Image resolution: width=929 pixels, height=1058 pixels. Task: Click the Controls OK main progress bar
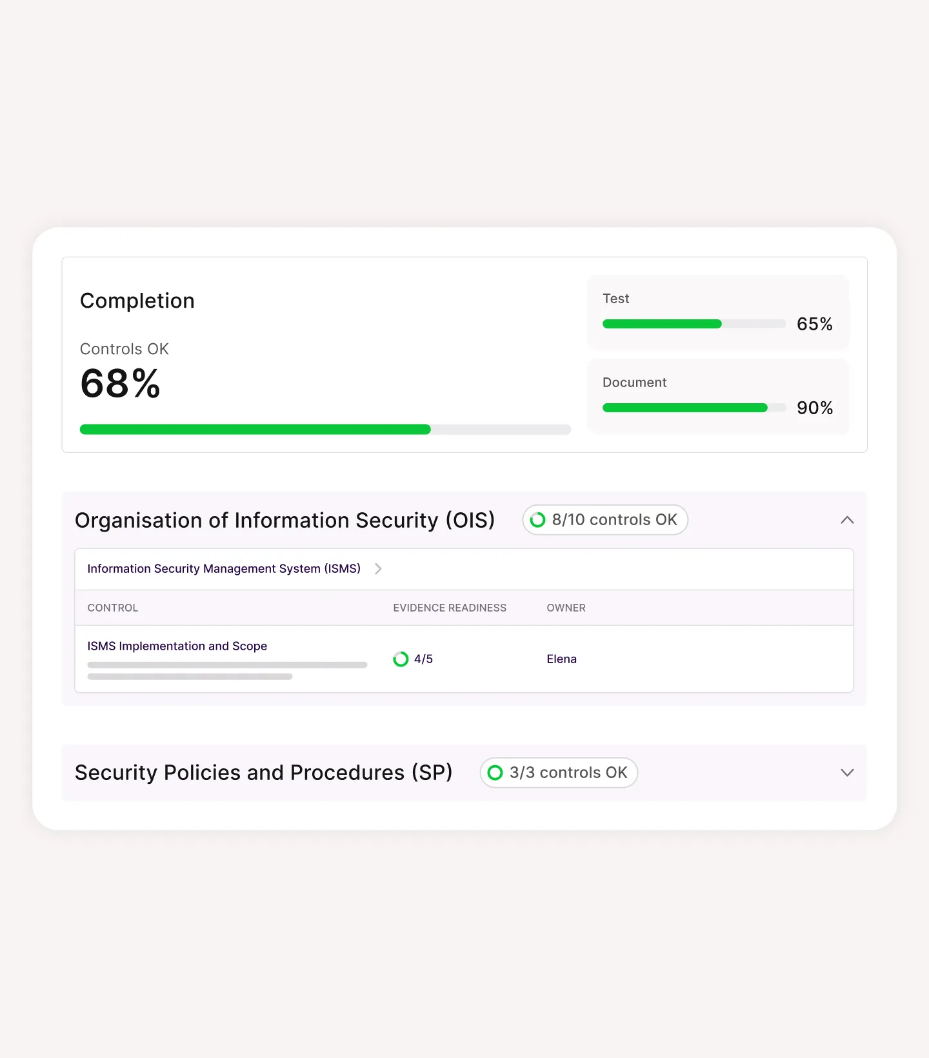[x=325, y=430]
